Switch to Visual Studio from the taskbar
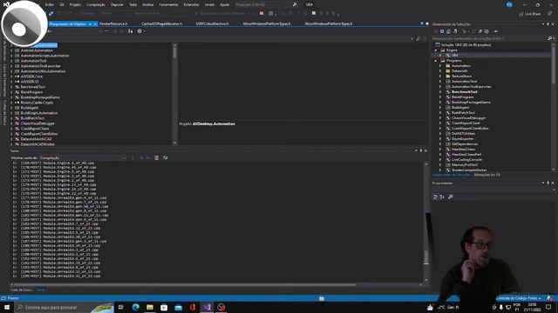558x313 pixels. pos(207,307)
